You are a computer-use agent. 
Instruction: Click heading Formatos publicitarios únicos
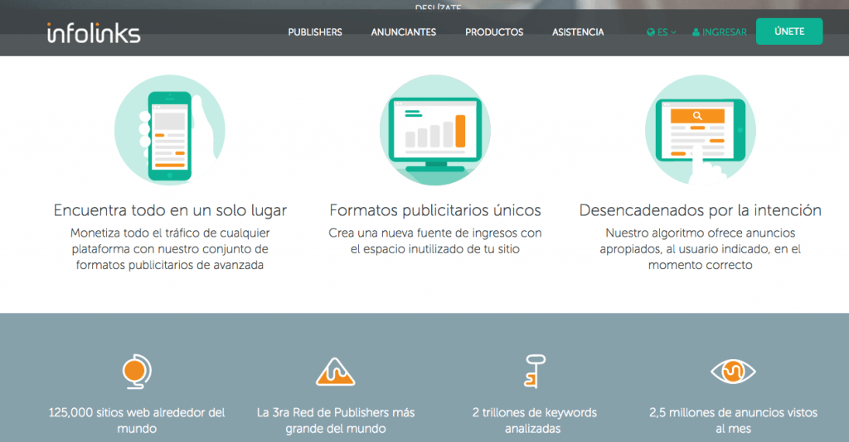435,210
